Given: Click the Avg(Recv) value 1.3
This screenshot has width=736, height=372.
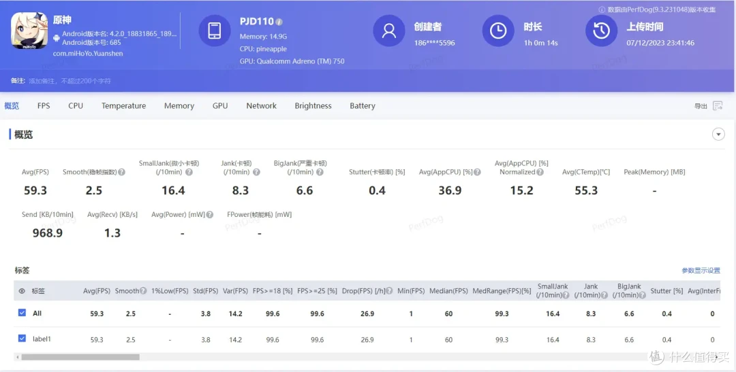Looking at the screenshot, I should click(112, 233).
